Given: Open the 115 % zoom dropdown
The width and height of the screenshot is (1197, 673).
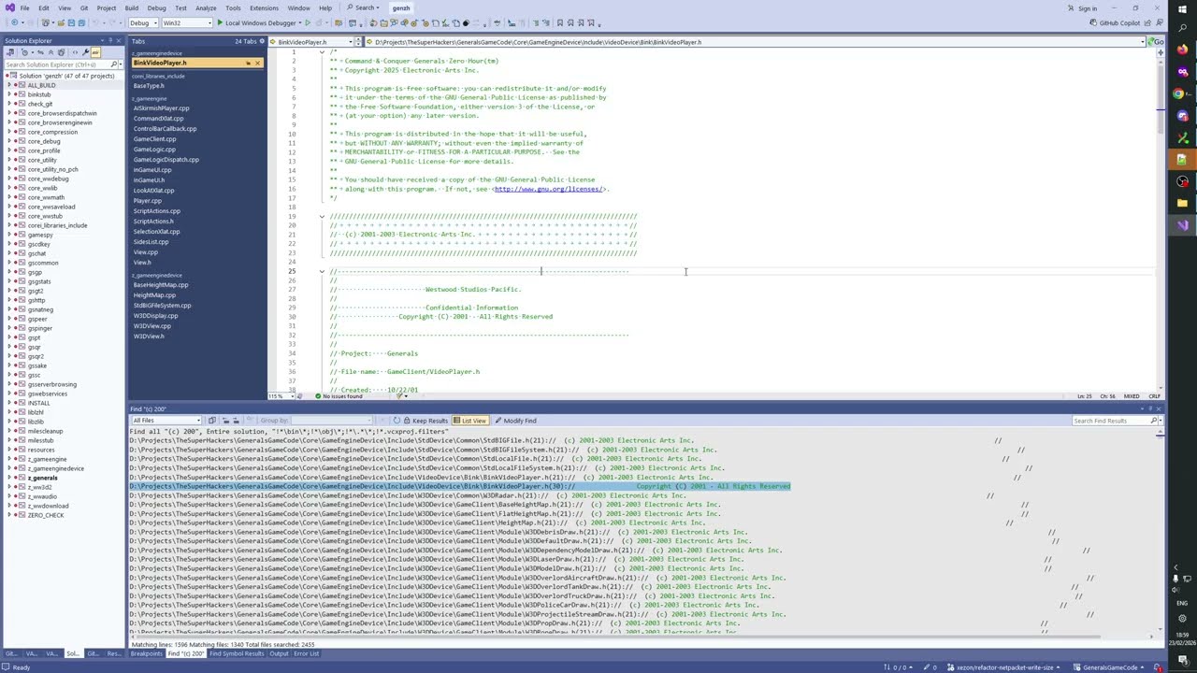Looking at the screenshot, I should (281, 396).
